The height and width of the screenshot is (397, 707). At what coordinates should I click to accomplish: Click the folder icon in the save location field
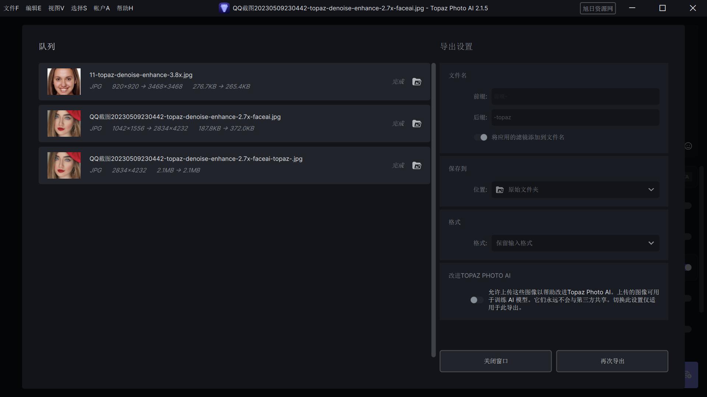pyautogui.click(x=500, y=190)
